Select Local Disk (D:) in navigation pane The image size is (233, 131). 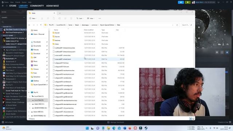(x=38, y=100)
